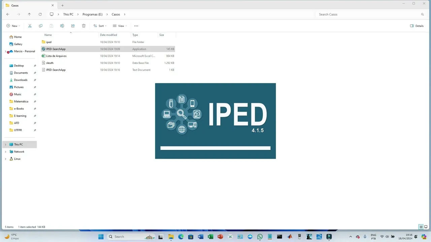Open Microsoft Store from taskbar
Viewport: 431px width, 242px height.
[191, 237]
